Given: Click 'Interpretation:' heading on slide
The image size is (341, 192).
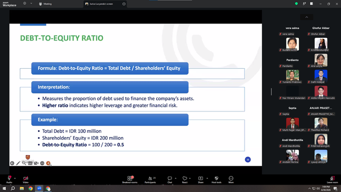Looking at the screenshot, I should (54, 87).
